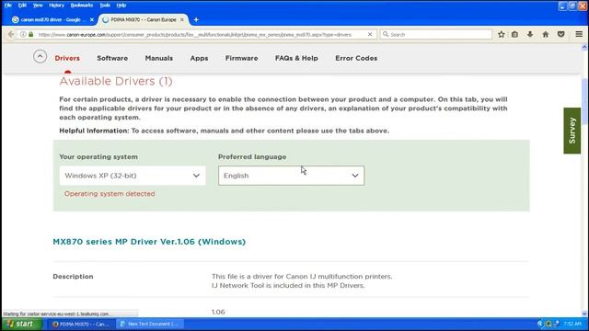Close the Google search tab
The height and width of the screenshot is (331, 589).
92,19
